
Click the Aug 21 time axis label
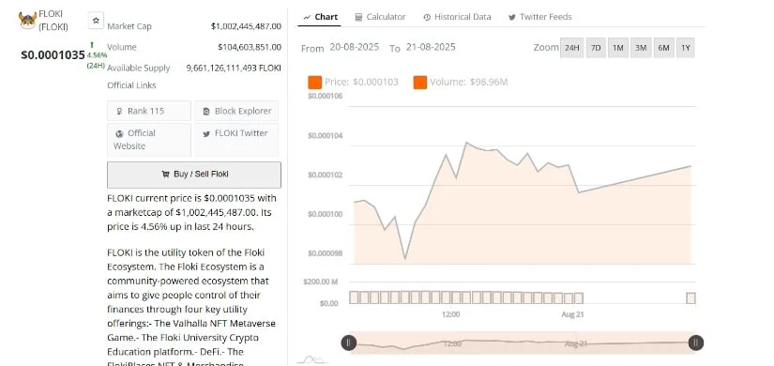click(x=572, y=314)
